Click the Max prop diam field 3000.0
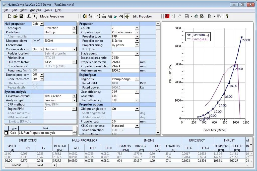Image resolution: width=257 pixels, height=171 pixels. 60,41
